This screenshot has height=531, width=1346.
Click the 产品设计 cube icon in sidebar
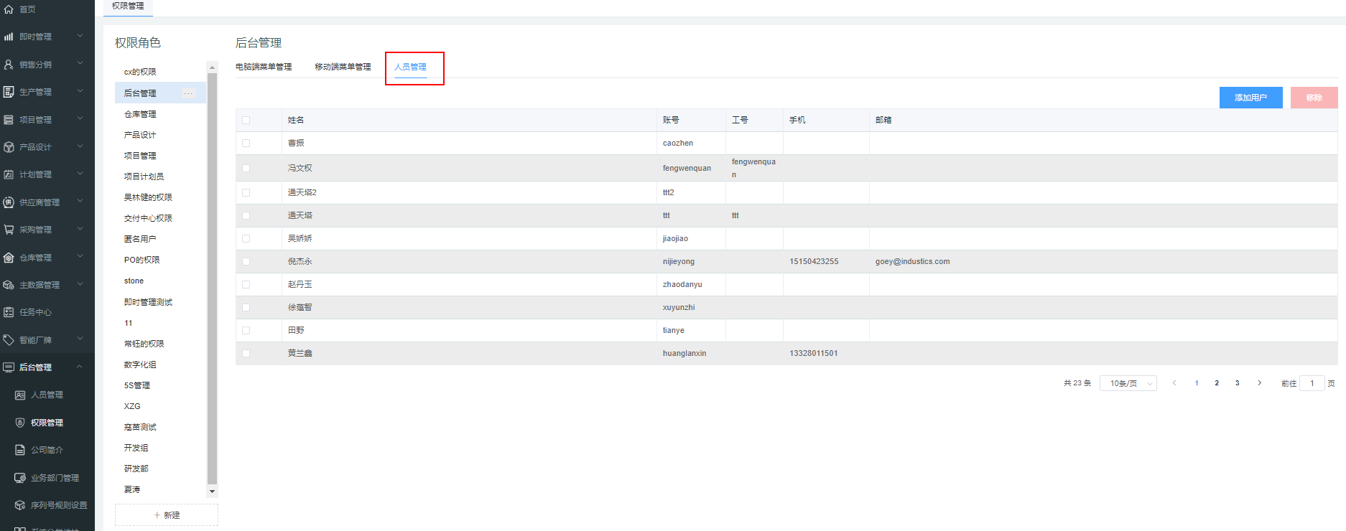pyautogui.click(x=9, y=147)
